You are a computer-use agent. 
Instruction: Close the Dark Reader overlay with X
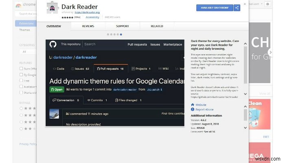[245, 4]
